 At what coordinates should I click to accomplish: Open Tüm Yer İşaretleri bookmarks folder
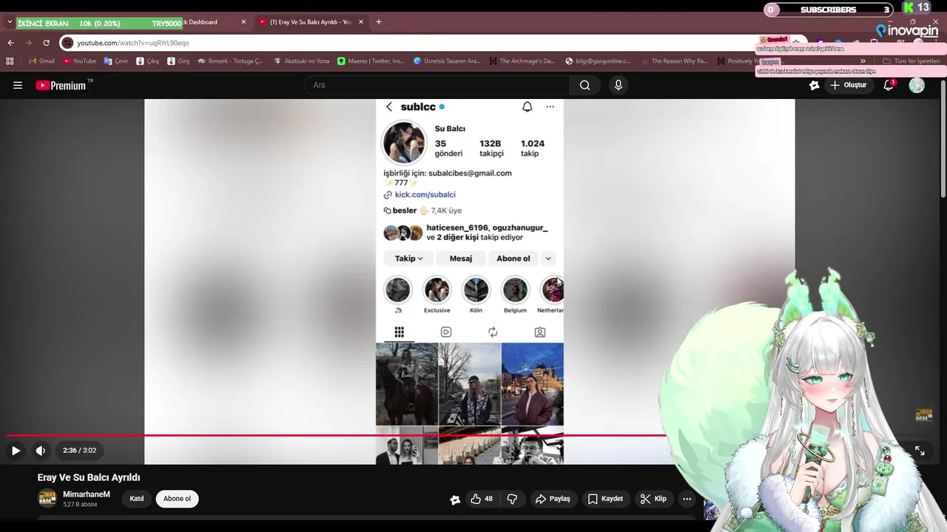click(911, 61)
